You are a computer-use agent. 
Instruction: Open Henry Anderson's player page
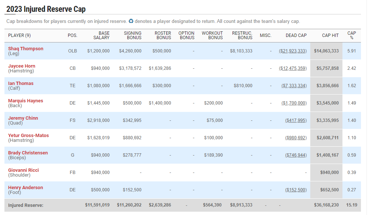point(26,188)
